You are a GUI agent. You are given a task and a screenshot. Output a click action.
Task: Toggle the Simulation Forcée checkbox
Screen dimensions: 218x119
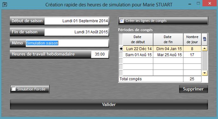[x=14, y=89]
